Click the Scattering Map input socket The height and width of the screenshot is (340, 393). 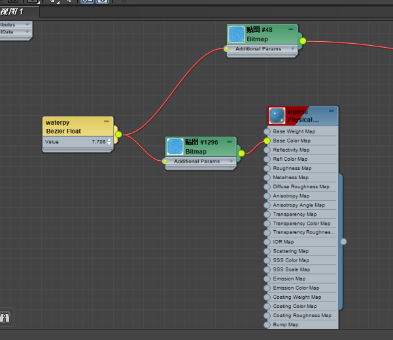(267, 251)
